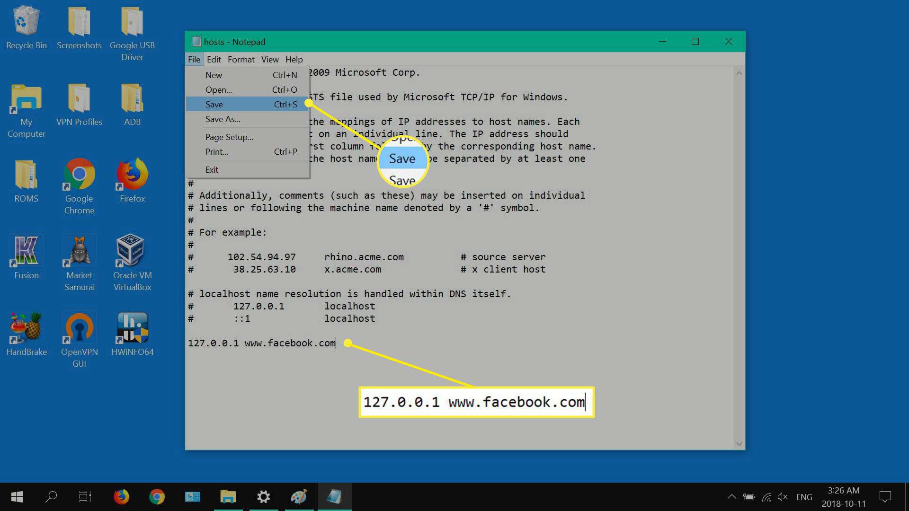This screenshot has width=909, height=511.
Task: Check the battery status tray icon
Action: [x=749, y=497]
